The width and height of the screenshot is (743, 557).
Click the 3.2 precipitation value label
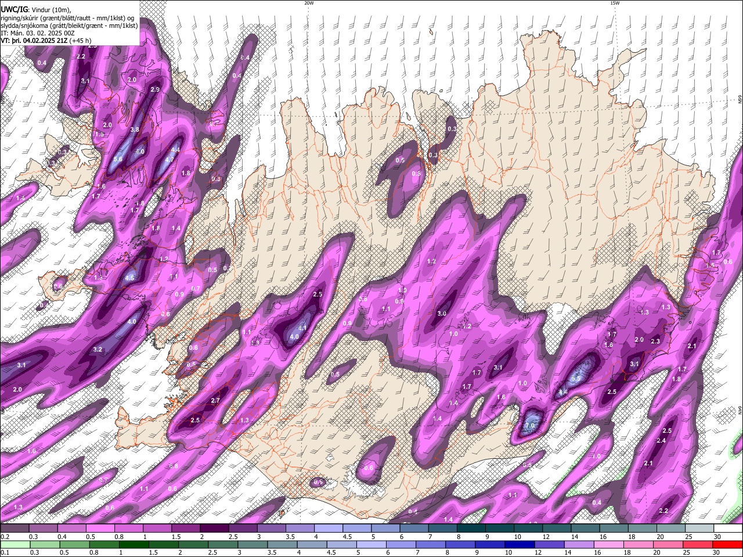(x=98, y=349)
